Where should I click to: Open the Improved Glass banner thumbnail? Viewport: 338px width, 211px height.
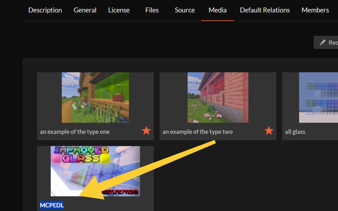[95, 171]
